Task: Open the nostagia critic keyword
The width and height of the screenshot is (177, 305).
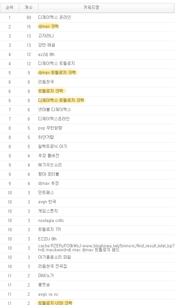Action: tap(51, 221)
